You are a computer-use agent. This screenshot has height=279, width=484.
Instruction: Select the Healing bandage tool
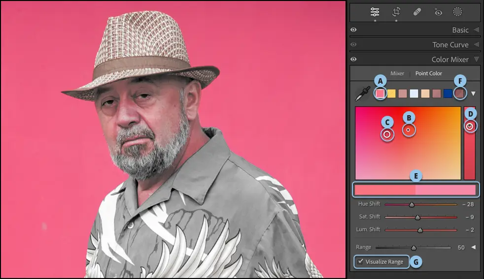[x=417, y=12]
